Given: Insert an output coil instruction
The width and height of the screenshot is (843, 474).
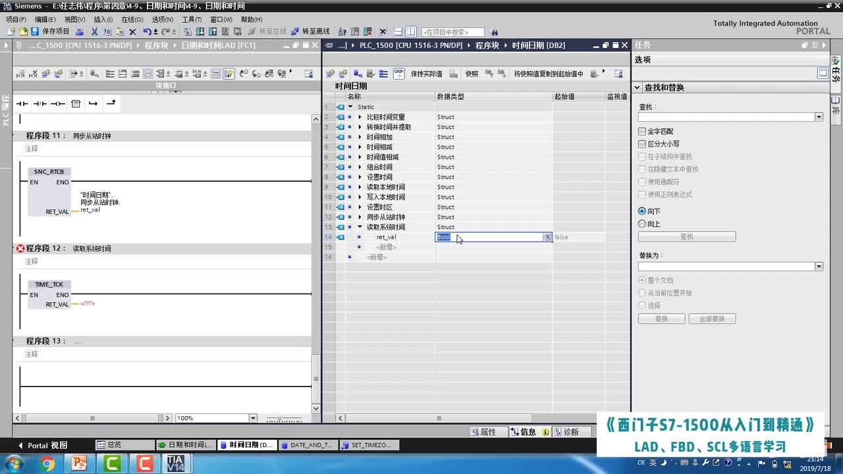Looking at the screenshot, I should point(58,103).
